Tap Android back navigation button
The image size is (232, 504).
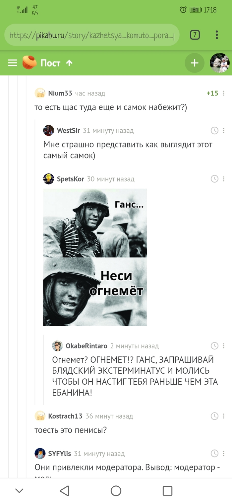pos(64,491)
